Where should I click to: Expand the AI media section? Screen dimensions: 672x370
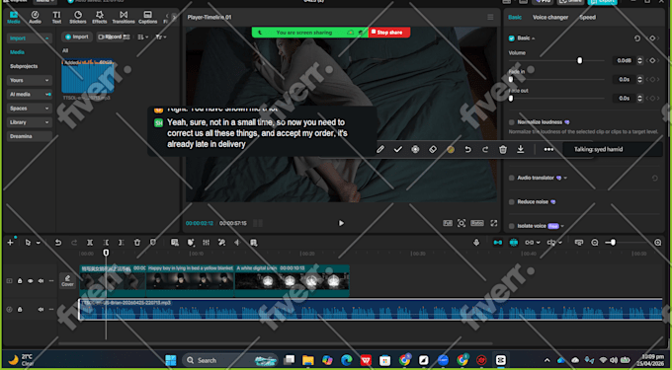click(x=46, y=94)
